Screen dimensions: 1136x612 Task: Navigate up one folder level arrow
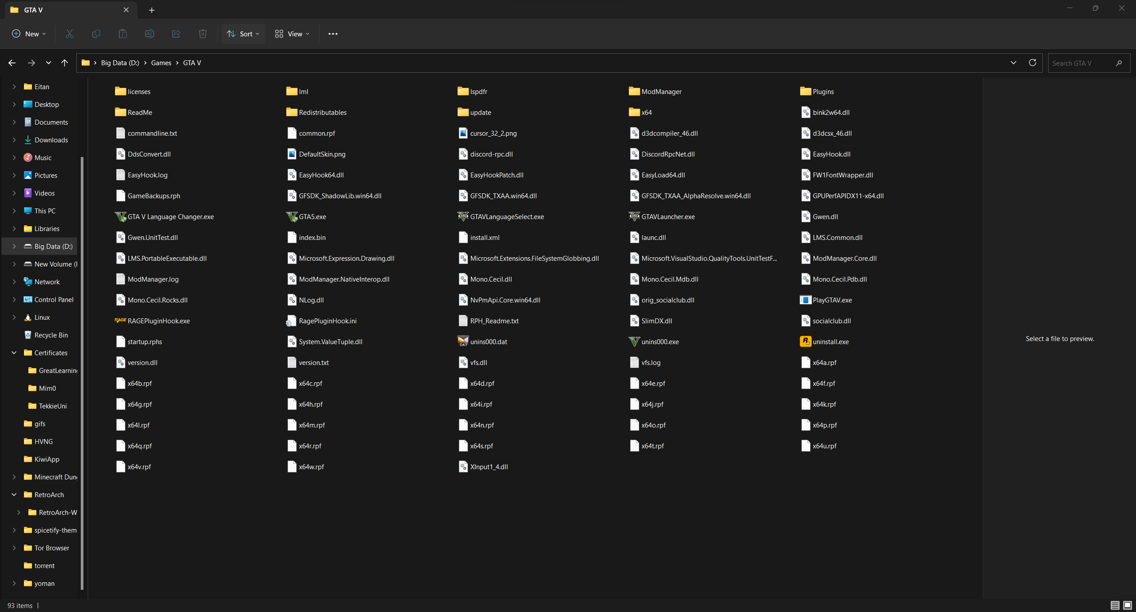click(x=65, y=63)
